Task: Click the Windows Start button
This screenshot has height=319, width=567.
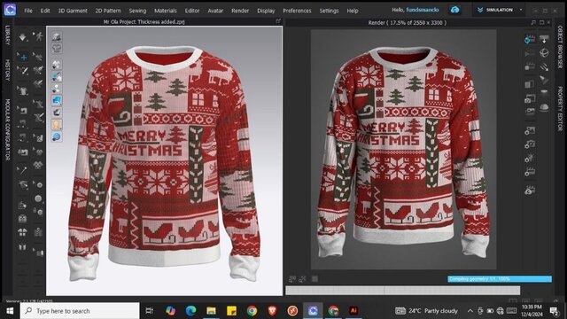Action: click(10, 311)
